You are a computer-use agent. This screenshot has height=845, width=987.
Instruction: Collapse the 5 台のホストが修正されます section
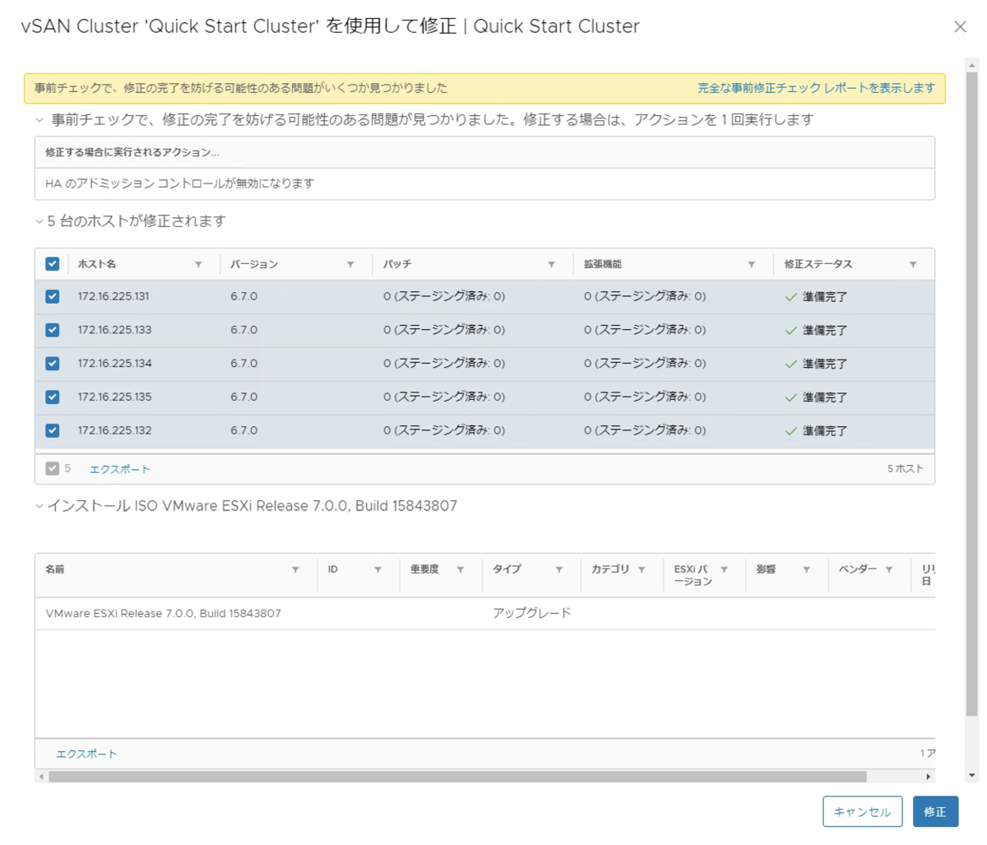click(x=39, y=221)
